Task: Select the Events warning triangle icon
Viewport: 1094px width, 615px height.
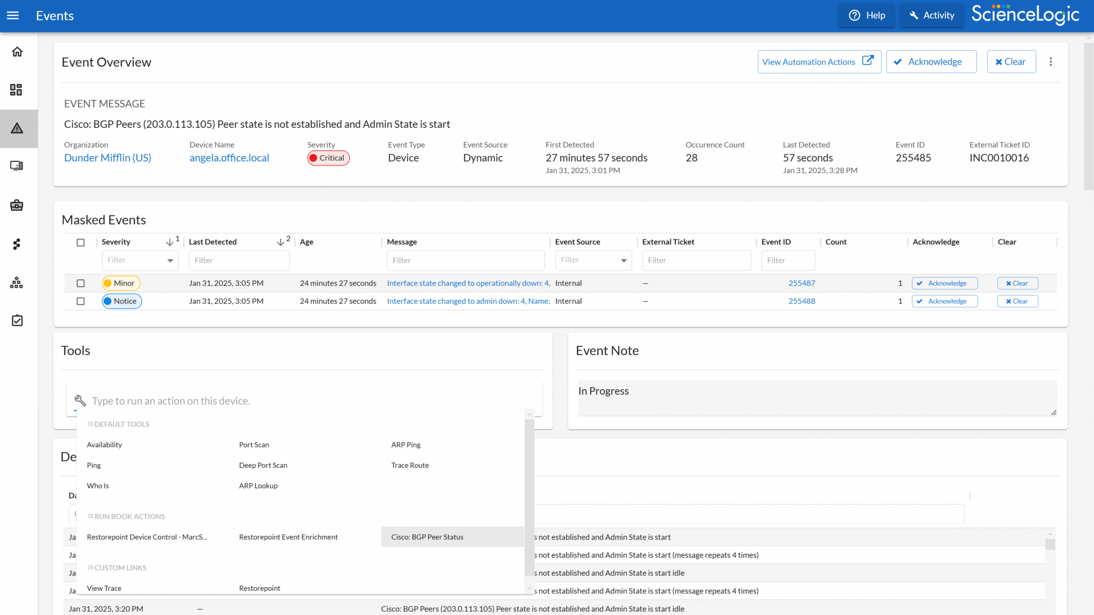Action: 17,128
